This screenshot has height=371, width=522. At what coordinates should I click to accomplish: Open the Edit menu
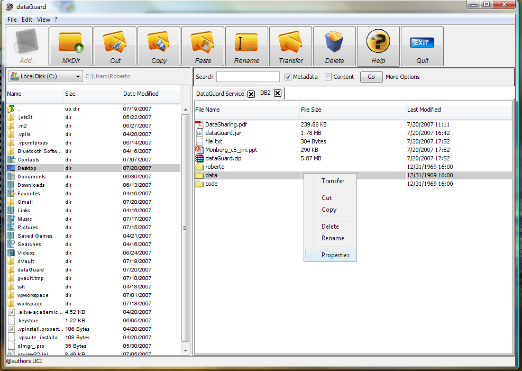(27, 20)
